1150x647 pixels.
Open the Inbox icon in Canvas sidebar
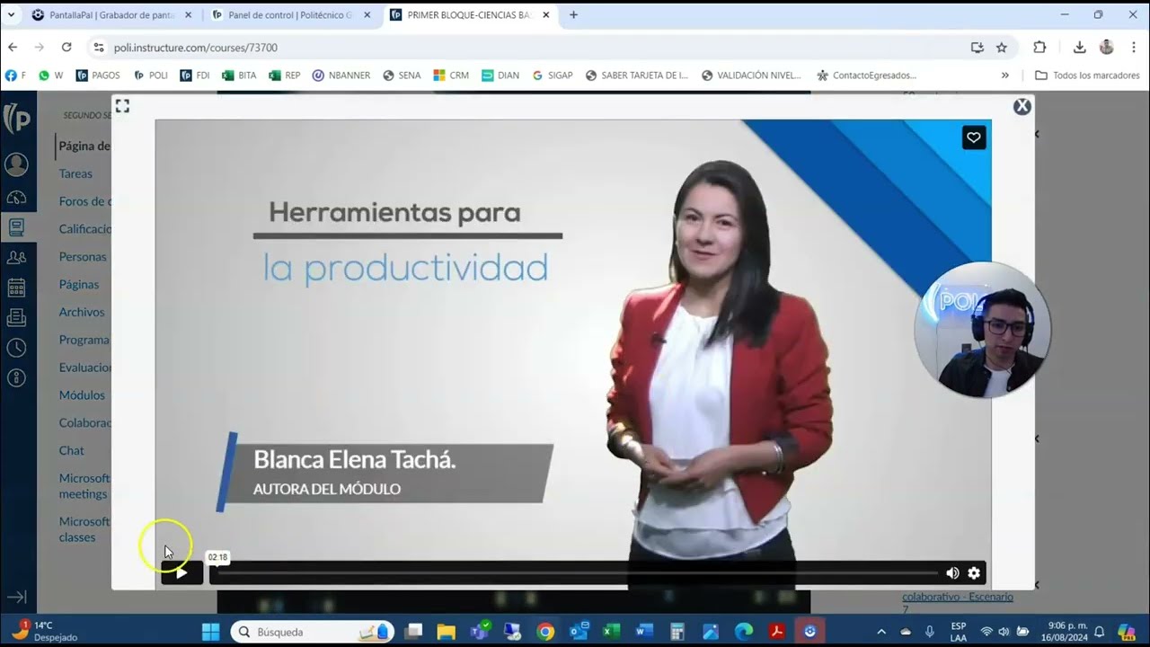pyautogui.click(x=16, y=317)
